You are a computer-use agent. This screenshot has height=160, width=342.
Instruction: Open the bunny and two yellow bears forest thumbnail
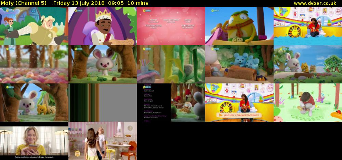coord(34,103)
